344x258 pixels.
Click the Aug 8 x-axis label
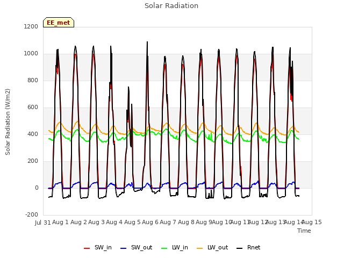pos(186,222)
